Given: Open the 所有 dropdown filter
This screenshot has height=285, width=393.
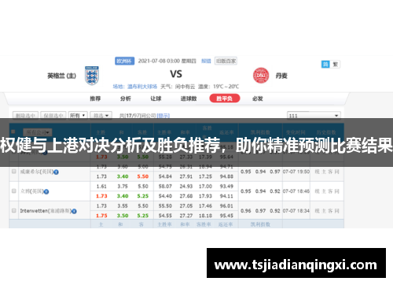Looking at the screenshot, I should point(78,116).
